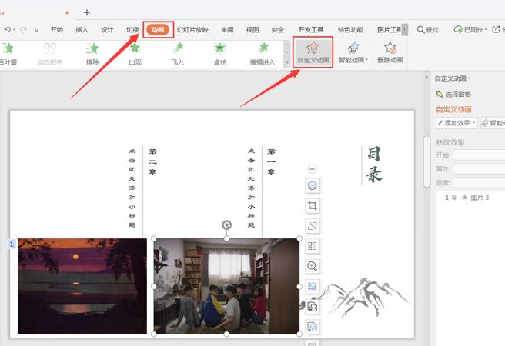Open the 已同步 cloud sync dropdown

[x=470, y=29]
